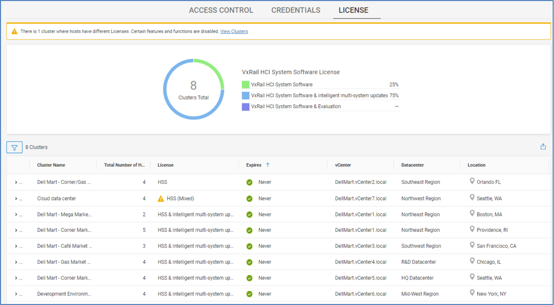
Task: Expand the Dell Mart - Corner/Gas row
Action: click(16, 182)
